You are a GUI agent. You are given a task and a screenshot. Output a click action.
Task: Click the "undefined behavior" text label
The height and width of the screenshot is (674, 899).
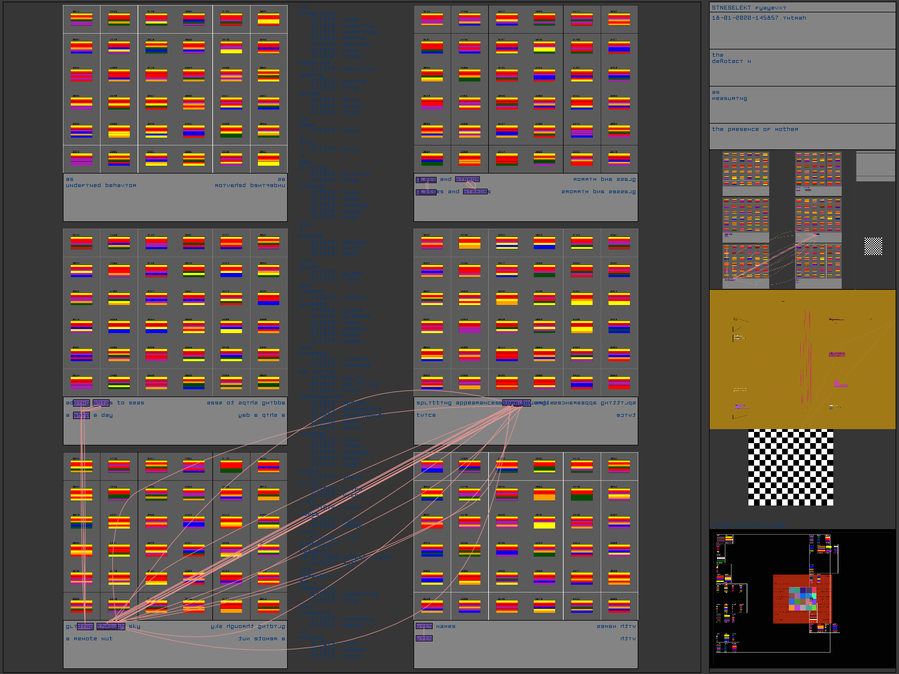pos(101,185)
